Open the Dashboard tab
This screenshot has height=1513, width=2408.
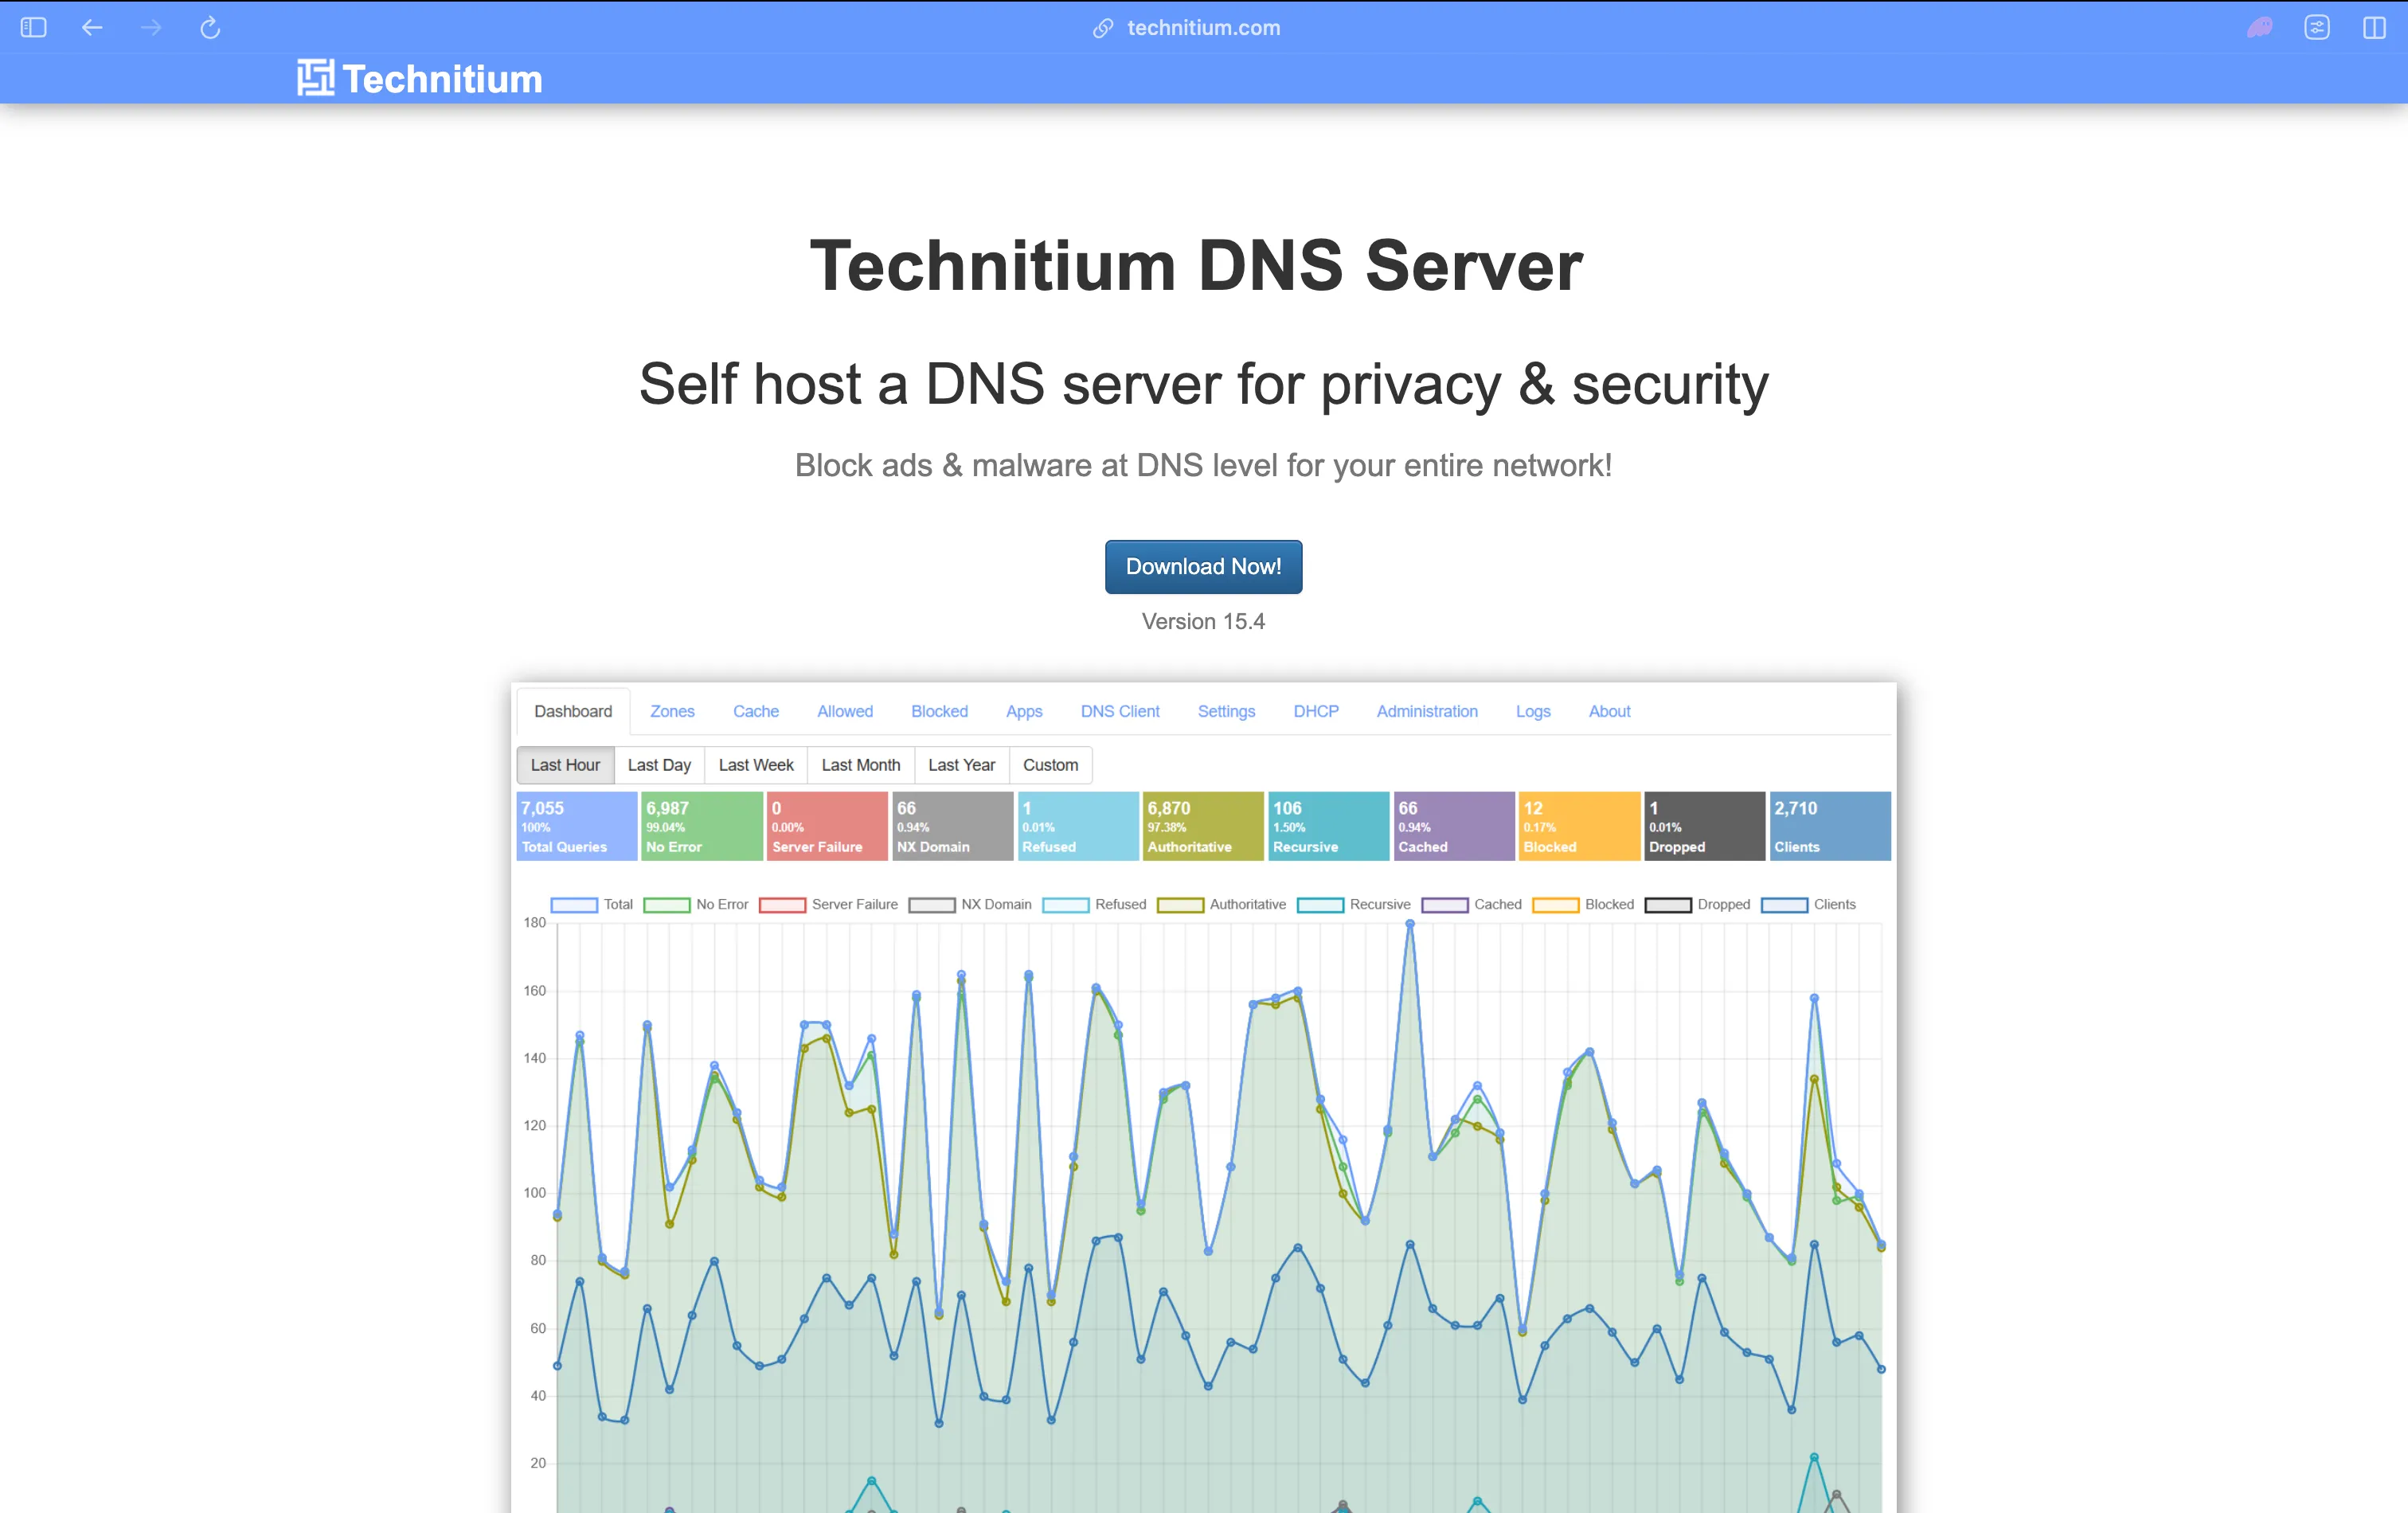573,711
